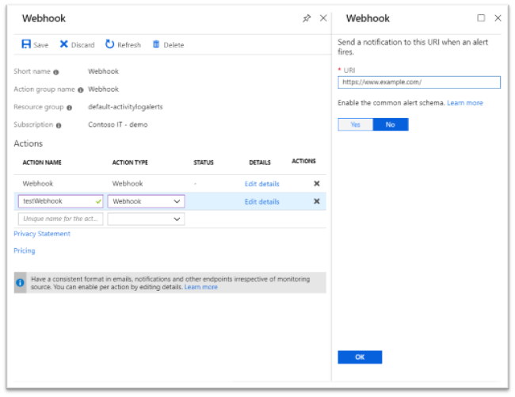Click the Discard X icon

click(64, 44)
